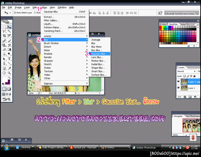Select the Healing Brush tool
Image resolution: width=201 pixels, height=157 pixels.
click(x=4, y=41)
